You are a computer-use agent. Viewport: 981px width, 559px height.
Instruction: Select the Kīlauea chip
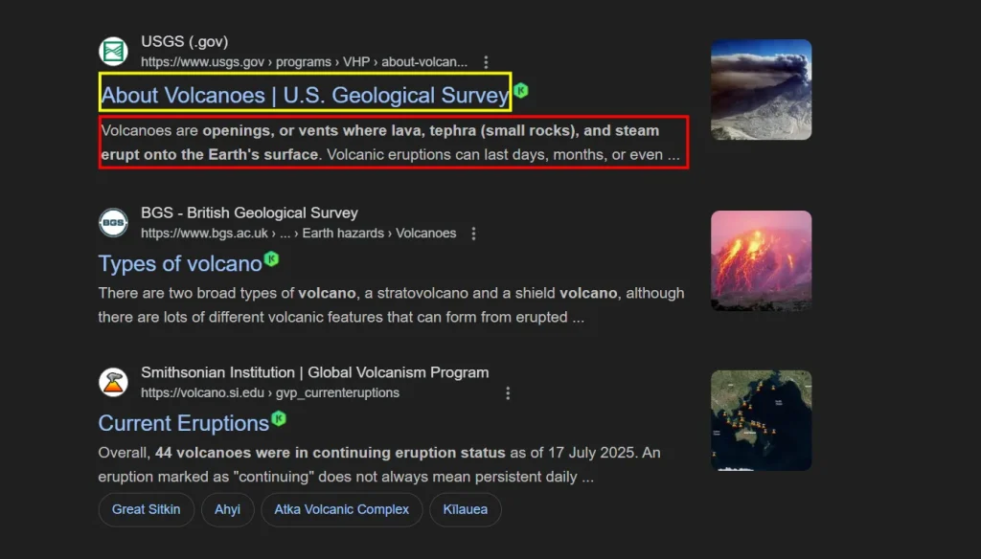tap(465, 509)
